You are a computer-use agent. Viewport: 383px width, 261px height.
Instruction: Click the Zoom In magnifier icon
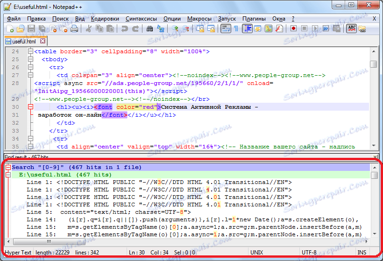coord(176,29)
